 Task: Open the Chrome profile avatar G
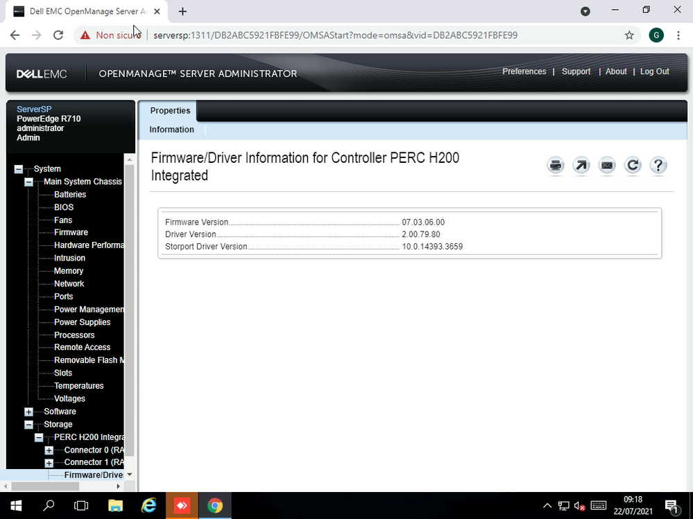656,35
